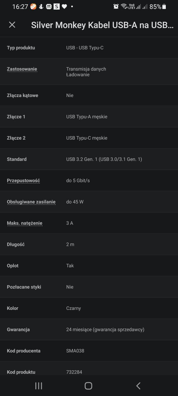
Task: Tap the Android back arrow
Action: coord(138,386)
